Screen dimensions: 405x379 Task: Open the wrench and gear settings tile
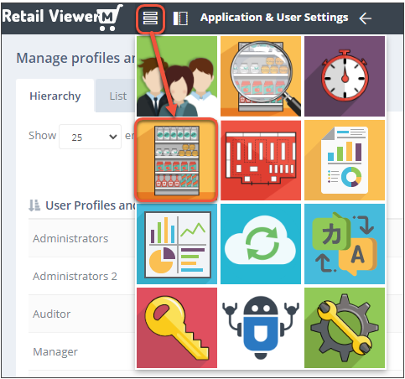coord(345,328)
